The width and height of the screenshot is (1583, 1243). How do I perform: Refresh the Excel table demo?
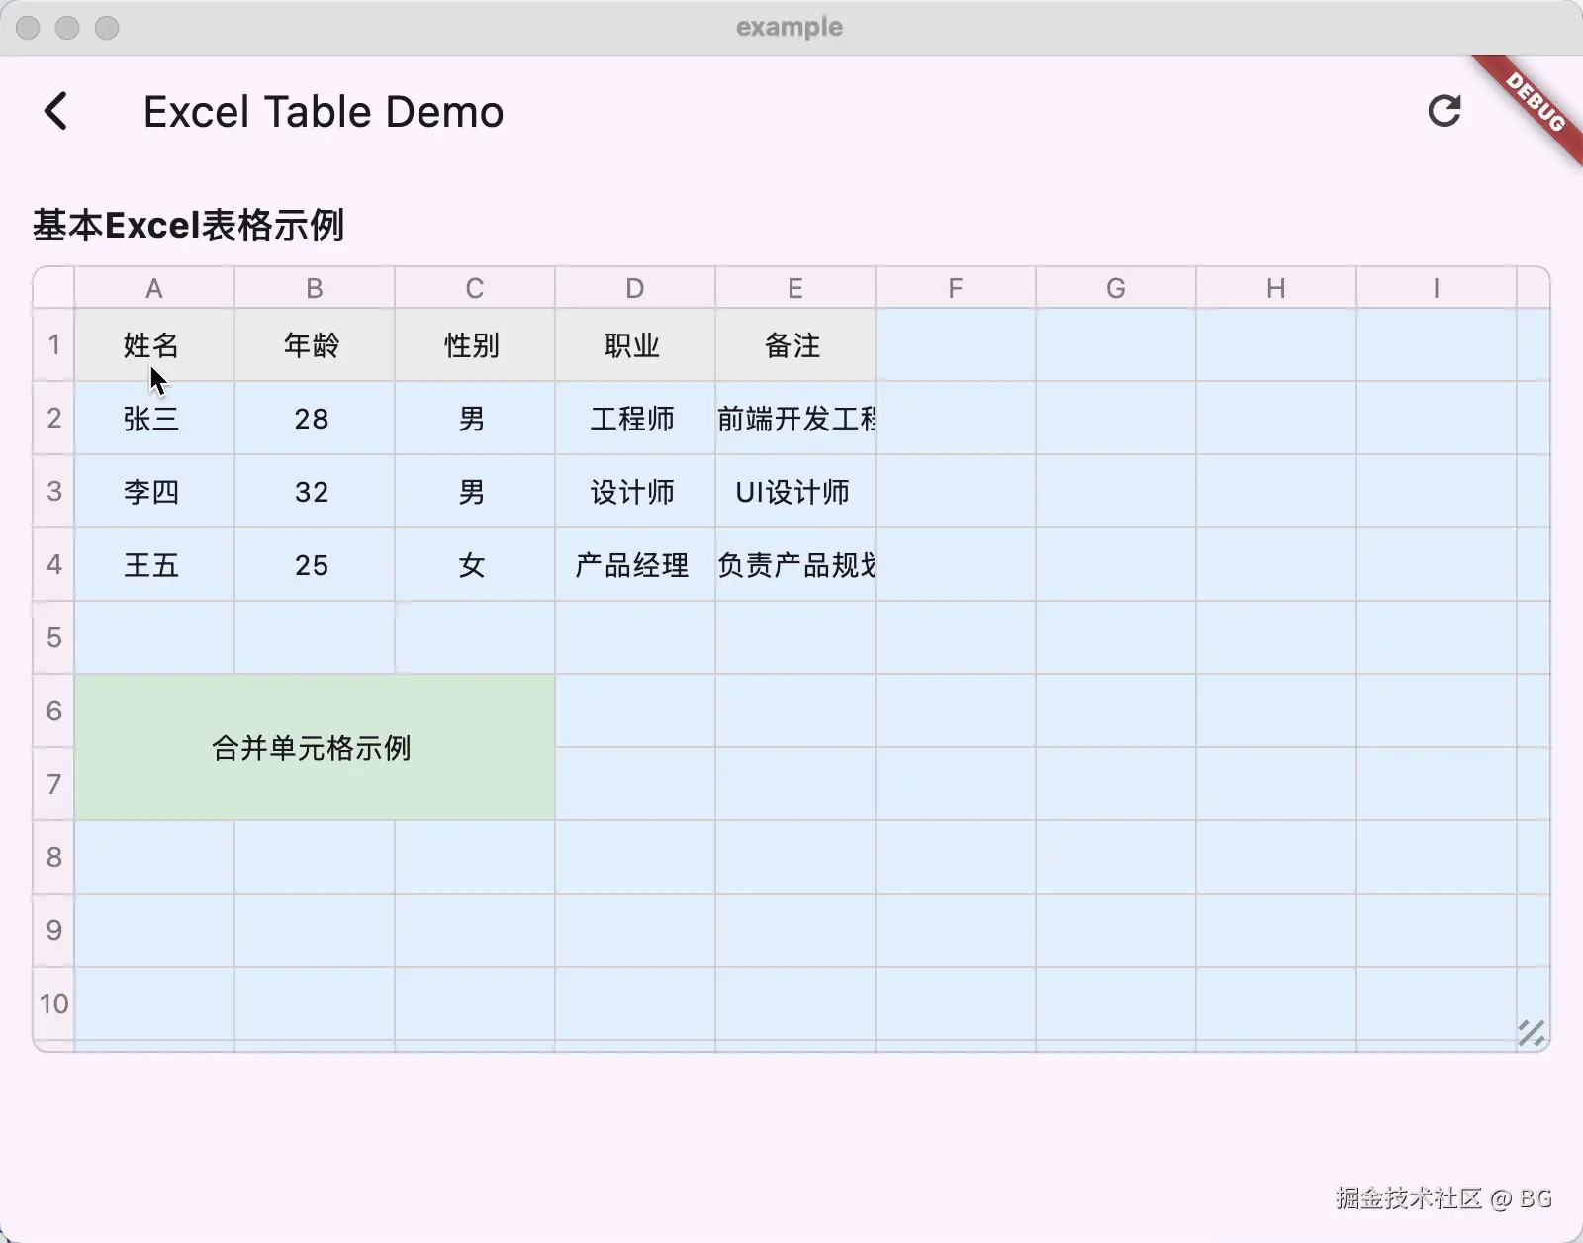(1444, 111)
